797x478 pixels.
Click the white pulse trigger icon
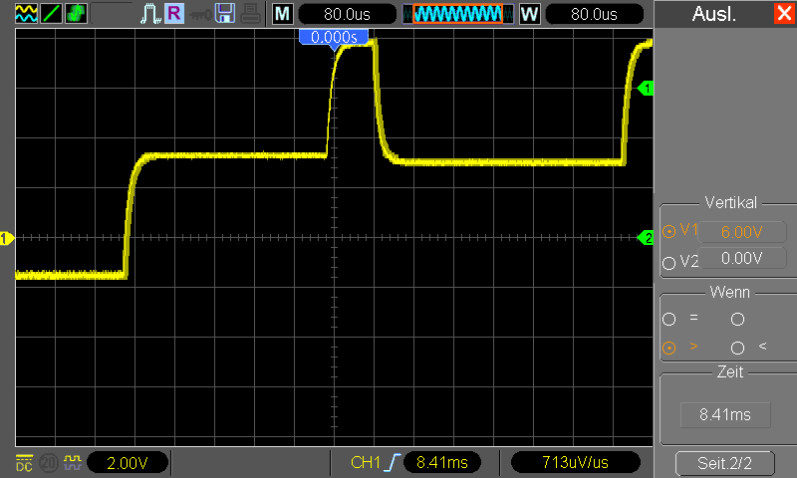[150, 14]
